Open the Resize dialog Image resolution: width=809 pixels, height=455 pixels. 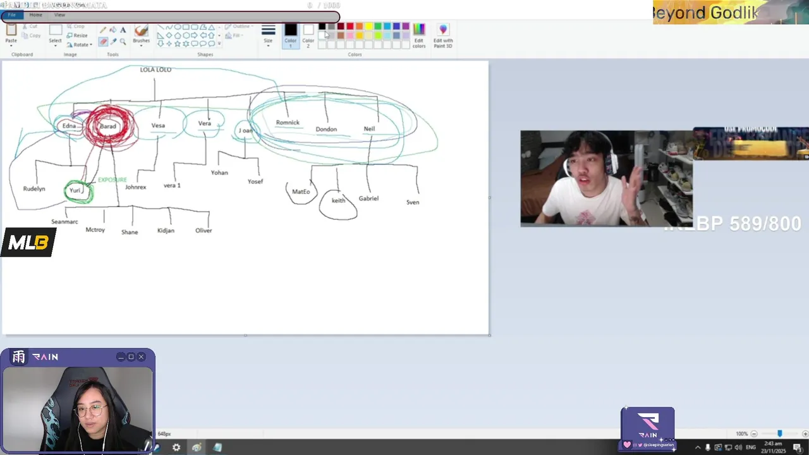[77, 35]
